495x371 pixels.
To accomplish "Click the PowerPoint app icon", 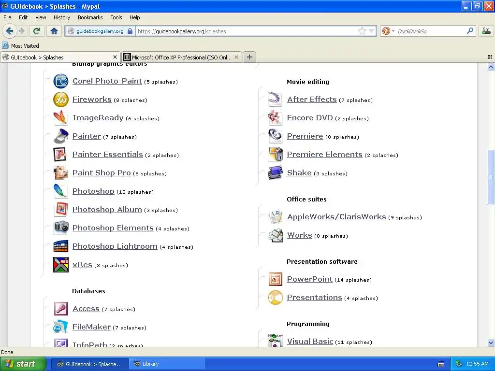I will coord(275,279).
